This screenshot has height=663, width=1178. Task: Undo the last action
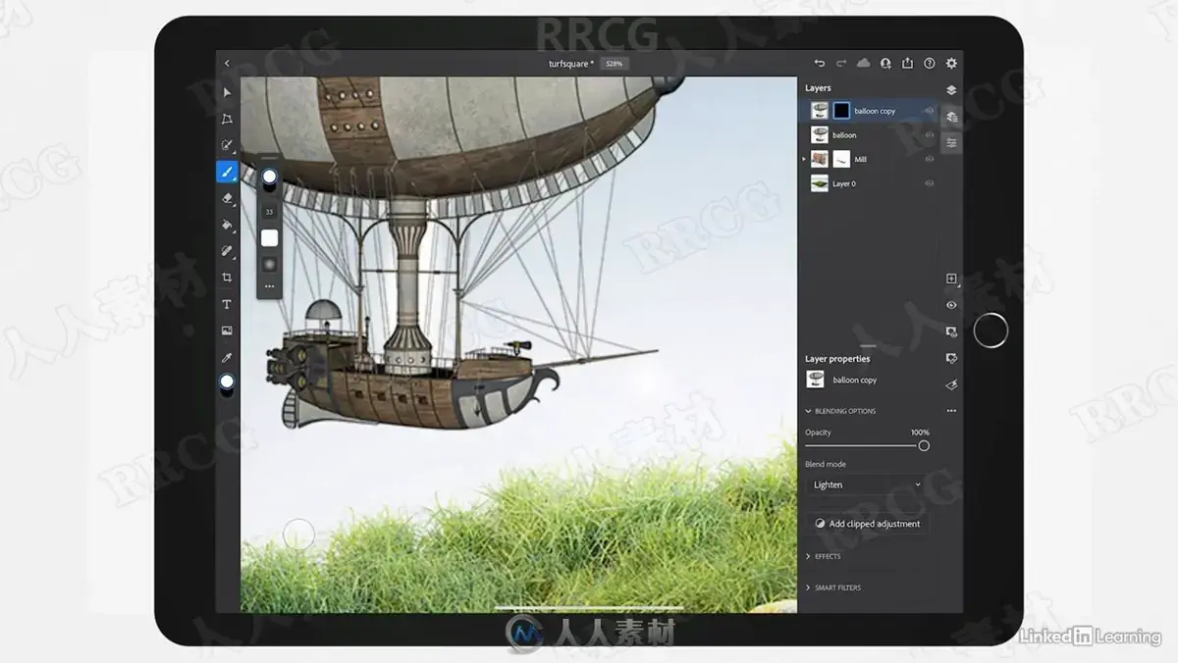tap(820, 63)
